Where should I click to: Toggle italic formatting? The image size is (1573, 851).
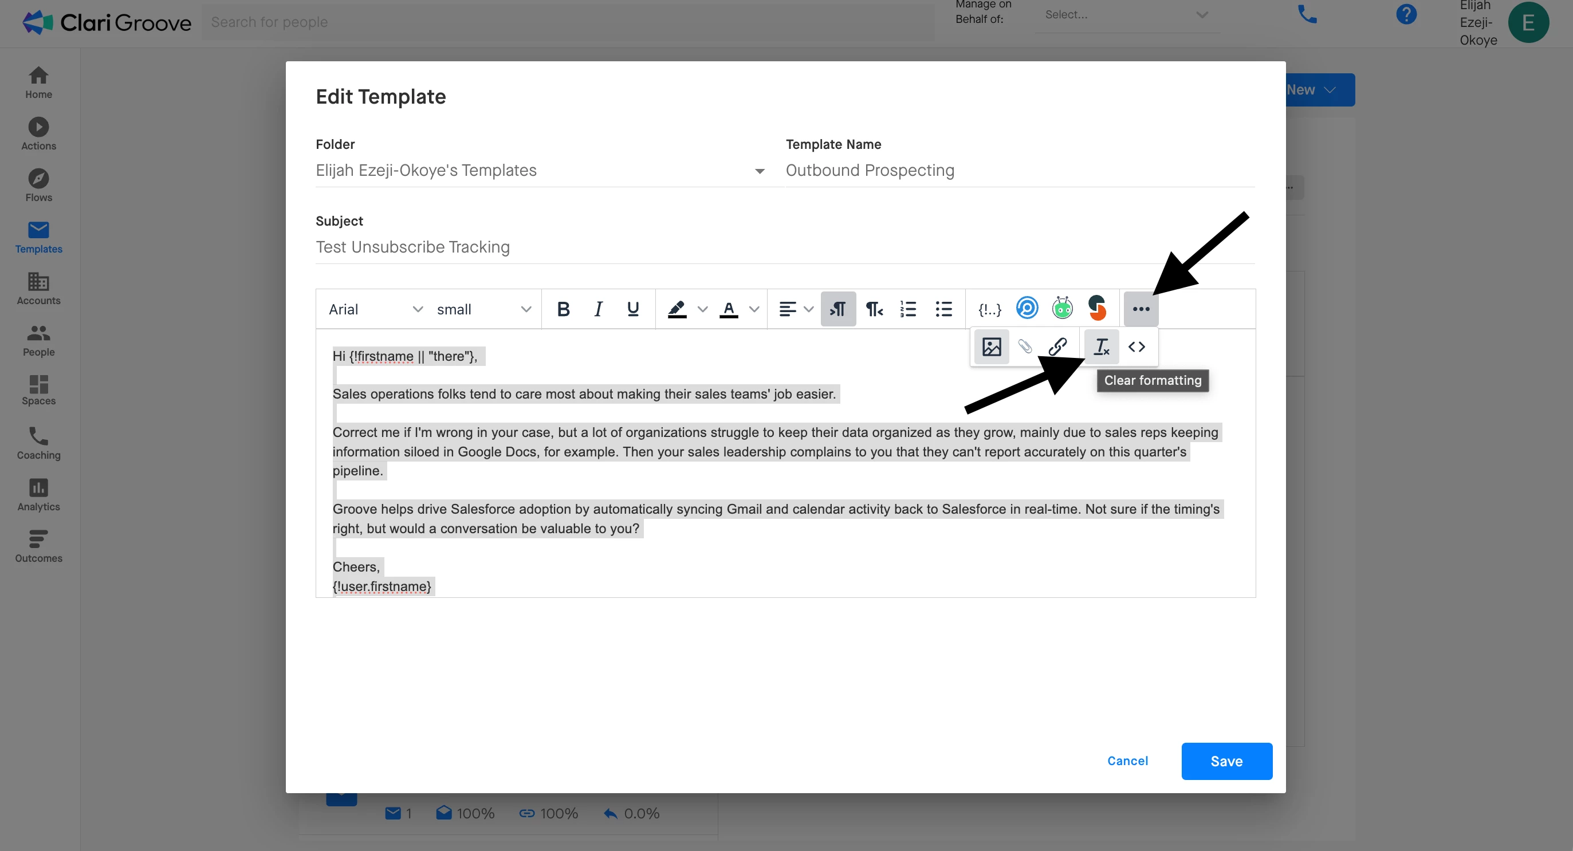pyautogui.click(x=599, y=309)
